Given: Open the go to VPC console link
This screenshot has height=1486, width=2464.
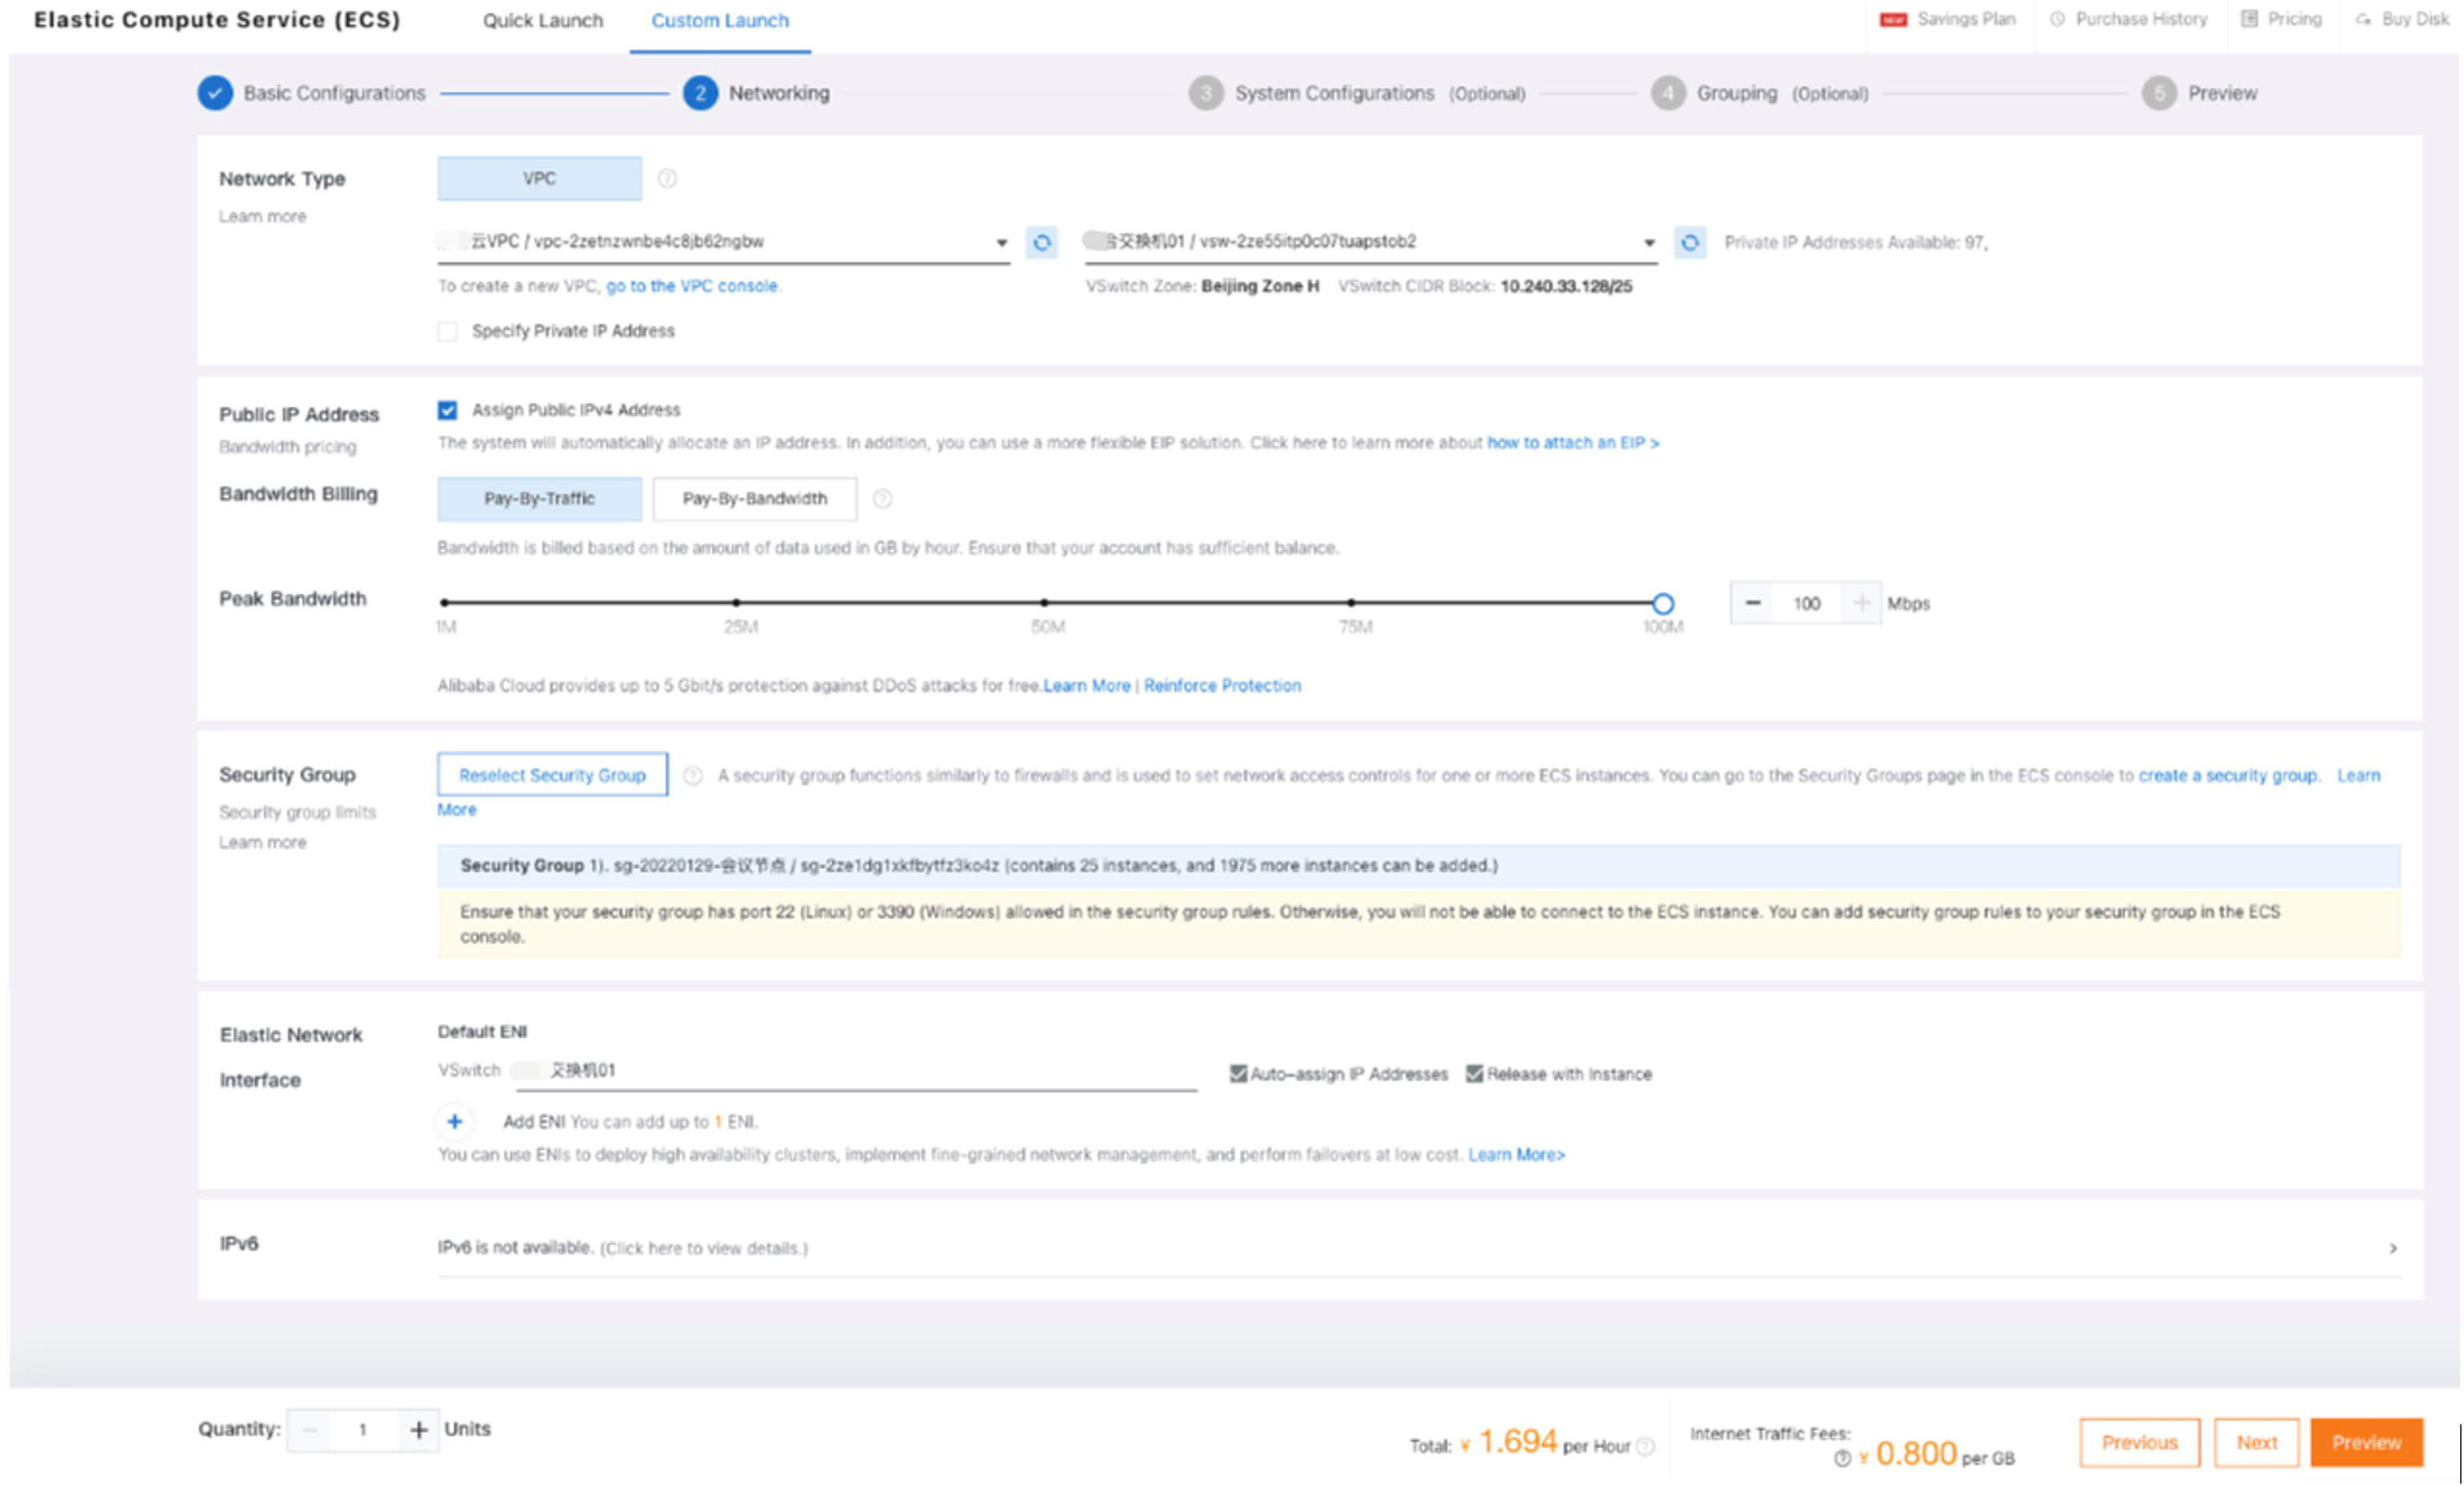Looking at the screenshot, I should (x=692, y=286).
